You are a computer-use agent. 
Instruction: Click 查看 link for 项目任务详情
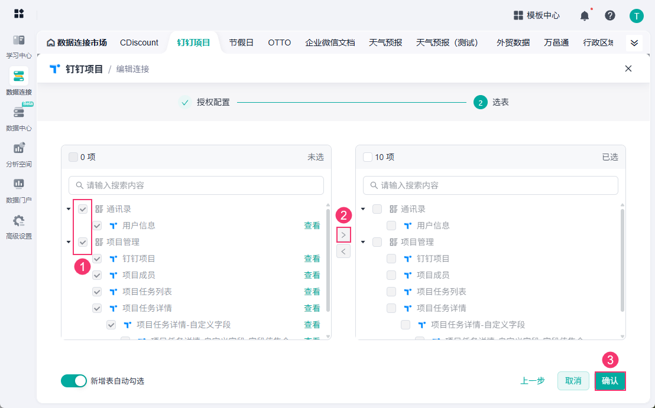[312, 308]
